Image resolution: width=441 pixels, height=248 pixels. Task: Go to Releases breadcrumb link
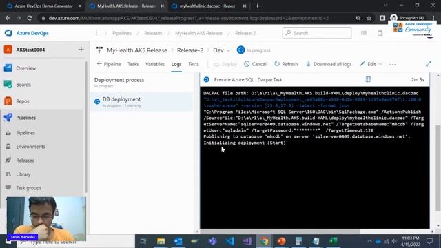[153, 33]
